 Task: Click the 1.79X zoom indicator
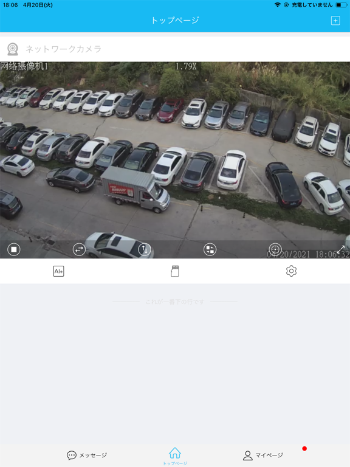coord(186,66)
